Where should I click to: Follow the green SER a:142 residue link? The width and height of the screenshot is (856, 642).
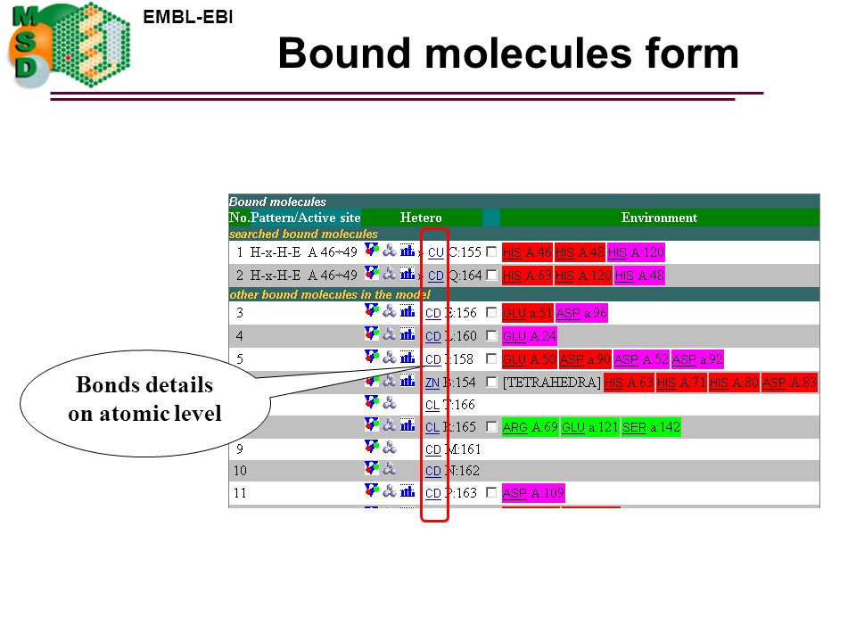(651, 427)
